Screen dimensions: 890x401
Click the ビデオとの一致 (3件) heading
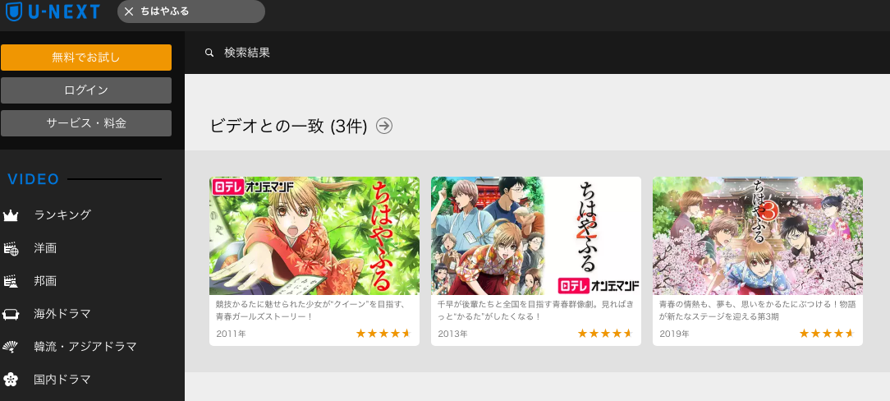click(x=288, y=126)
